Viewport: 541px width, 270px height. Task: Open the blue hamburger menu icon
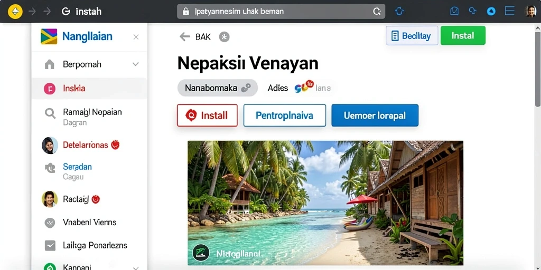tap(510, 11)
